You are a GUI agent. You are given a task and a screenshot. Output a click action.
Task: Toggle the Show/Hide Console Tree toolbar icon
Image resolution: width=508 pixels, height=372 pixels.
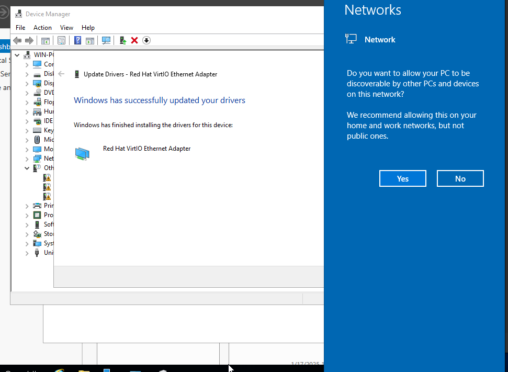46,40
